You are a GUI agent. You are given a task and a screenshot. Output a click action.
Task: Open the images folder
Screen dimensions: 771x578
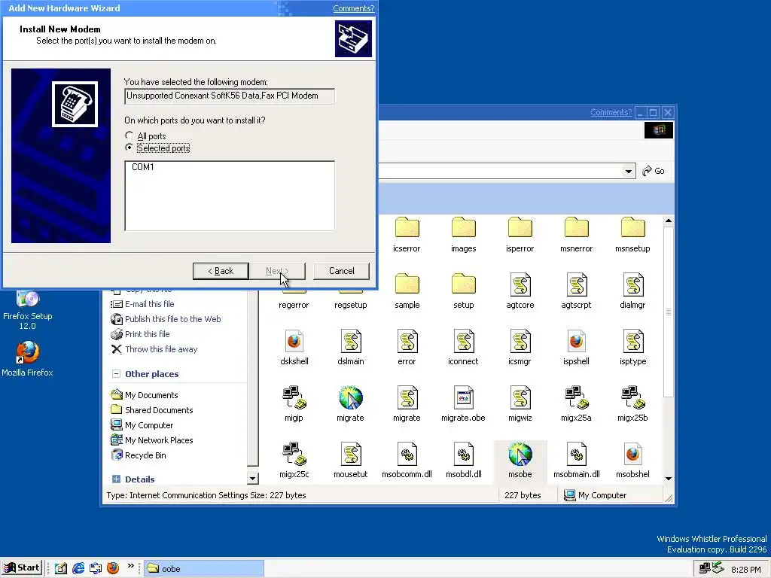463,236
